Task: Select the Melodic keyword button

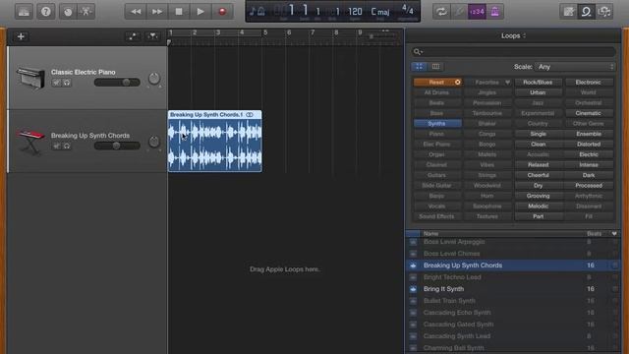Action: [x=538, y=206]
